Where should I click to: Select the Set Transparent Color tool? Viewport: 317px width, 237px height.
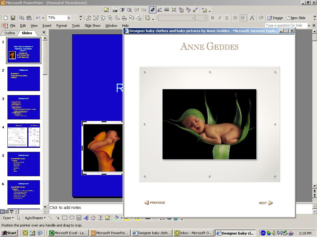click(196, 10)
